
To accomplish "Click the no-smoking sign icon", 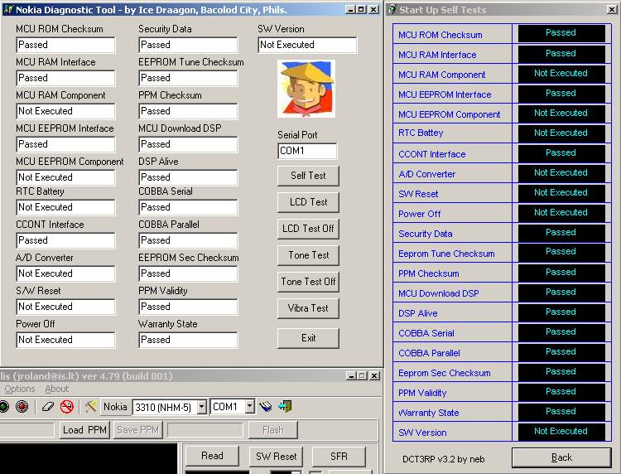I will 67,407.
